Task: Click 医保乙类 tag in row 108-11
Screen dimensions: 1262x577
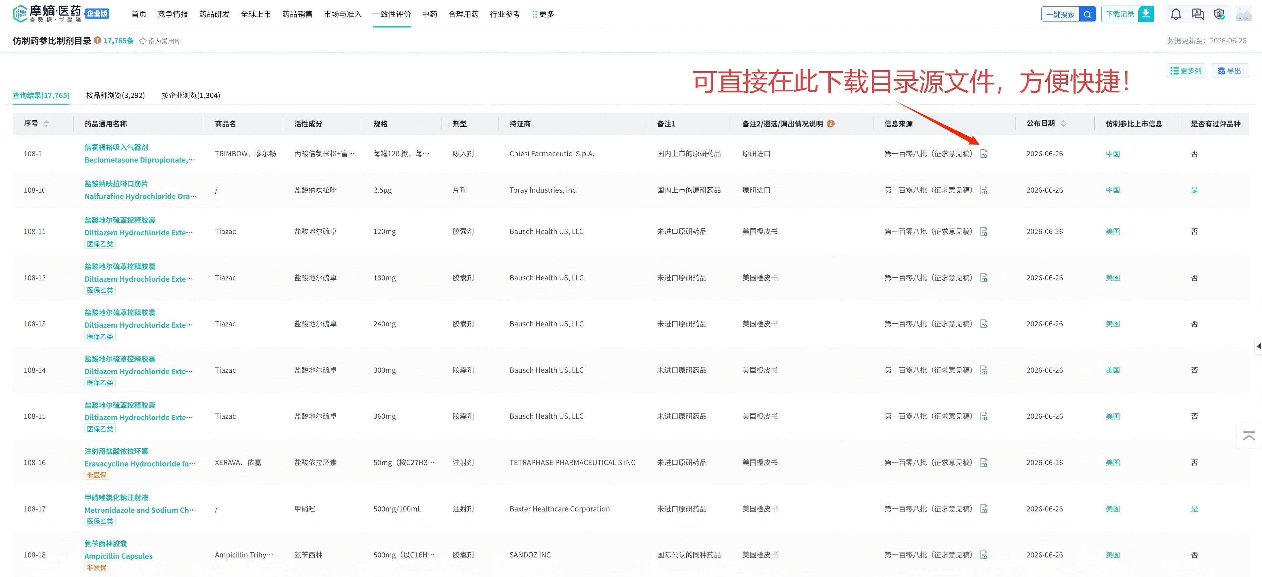Action: point(100,244)
